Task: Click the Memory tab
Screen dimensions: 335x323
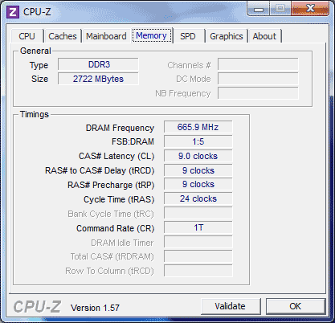Action: tap(152, 35)
